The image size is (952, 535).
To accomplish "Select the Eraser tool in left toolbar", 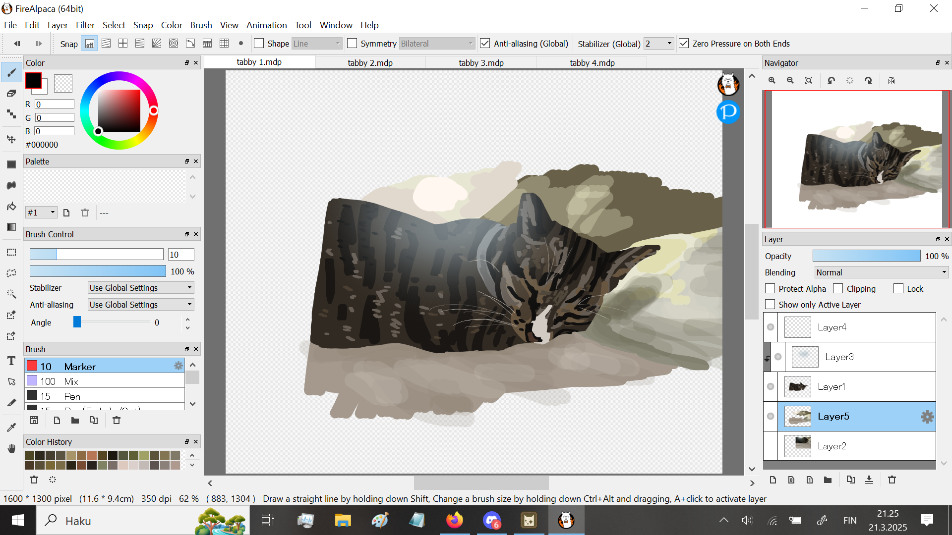I will 11,93.
